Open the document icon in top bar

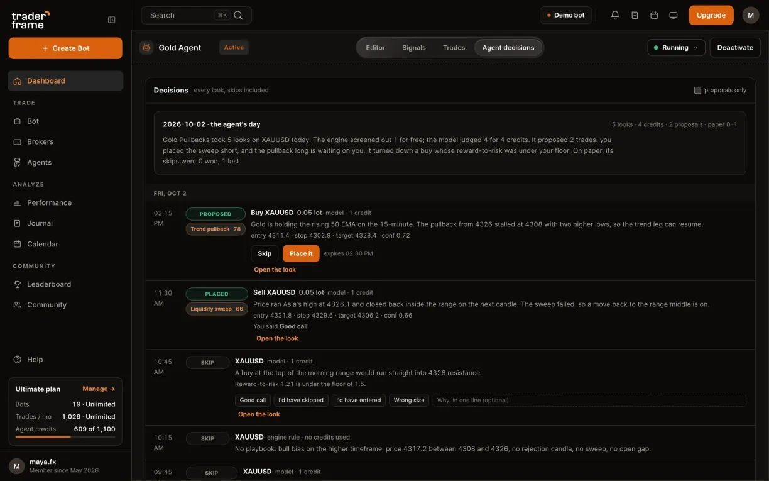click(x=635, y=15)
